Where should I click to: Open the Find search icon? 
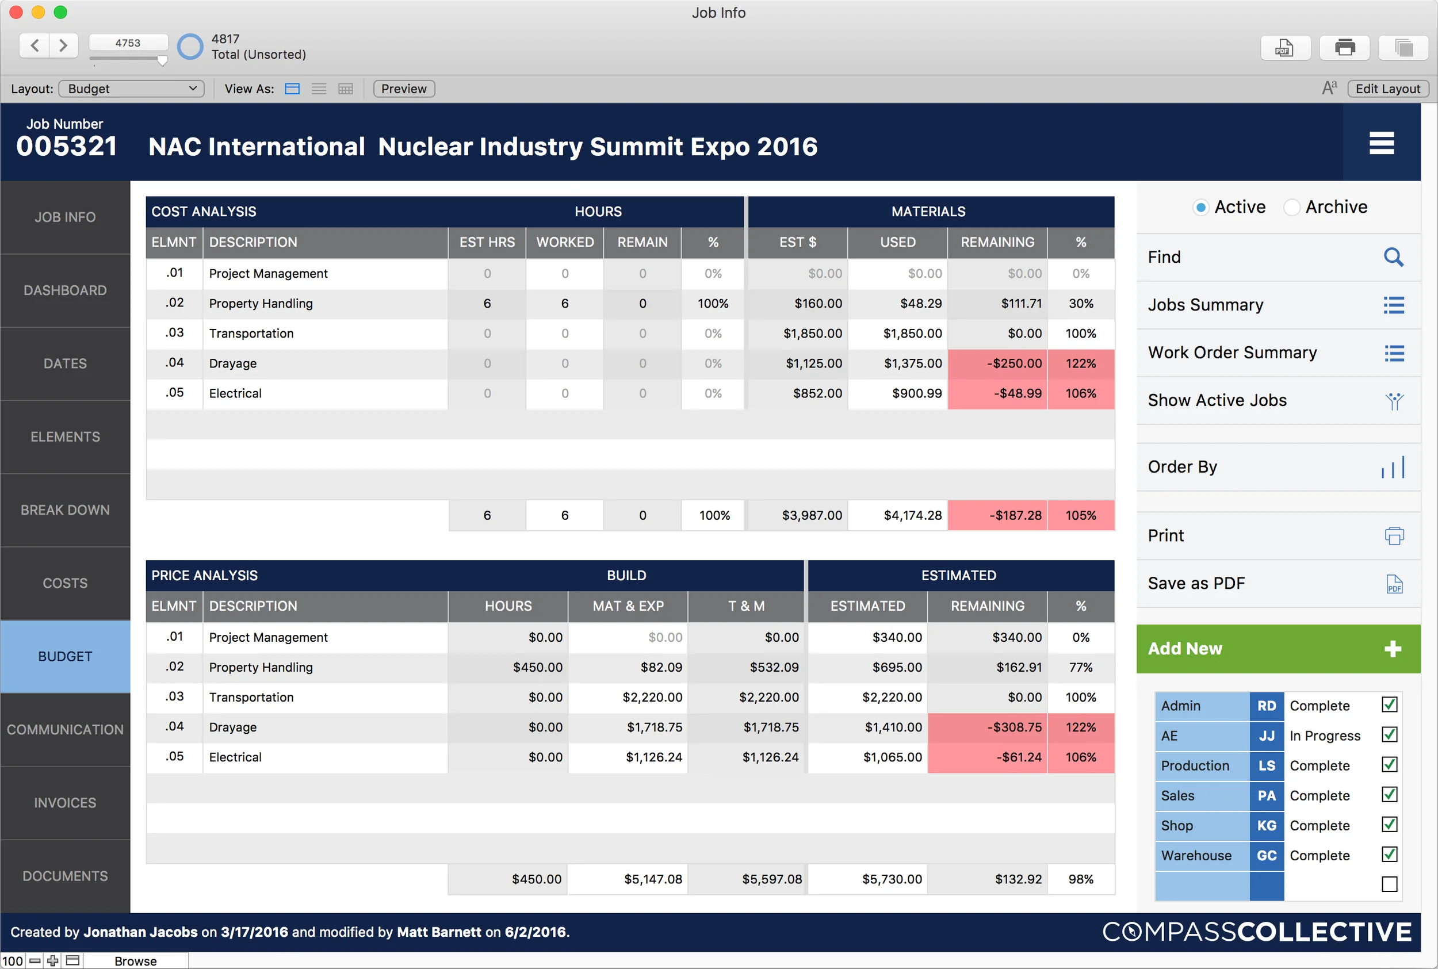click(1394, 257)
